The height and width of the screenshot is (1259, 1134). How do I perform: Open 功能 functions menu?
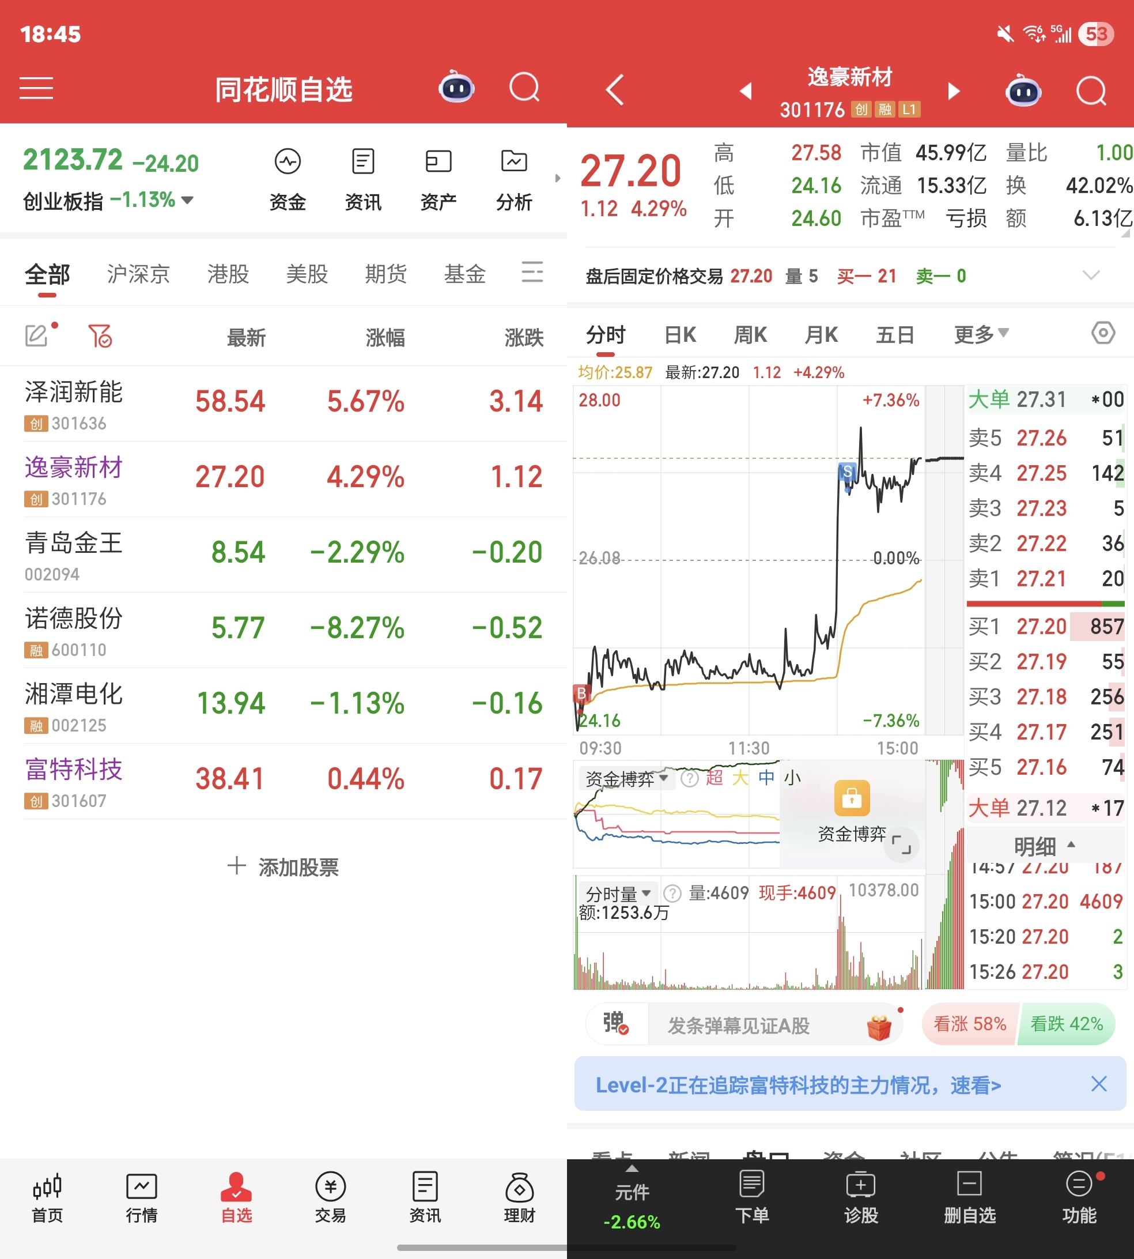point(1079,1198)
